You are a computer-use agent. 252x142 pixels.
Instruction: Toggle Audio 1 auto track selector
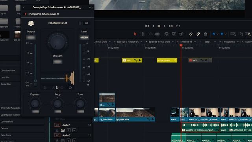(63, 130)
